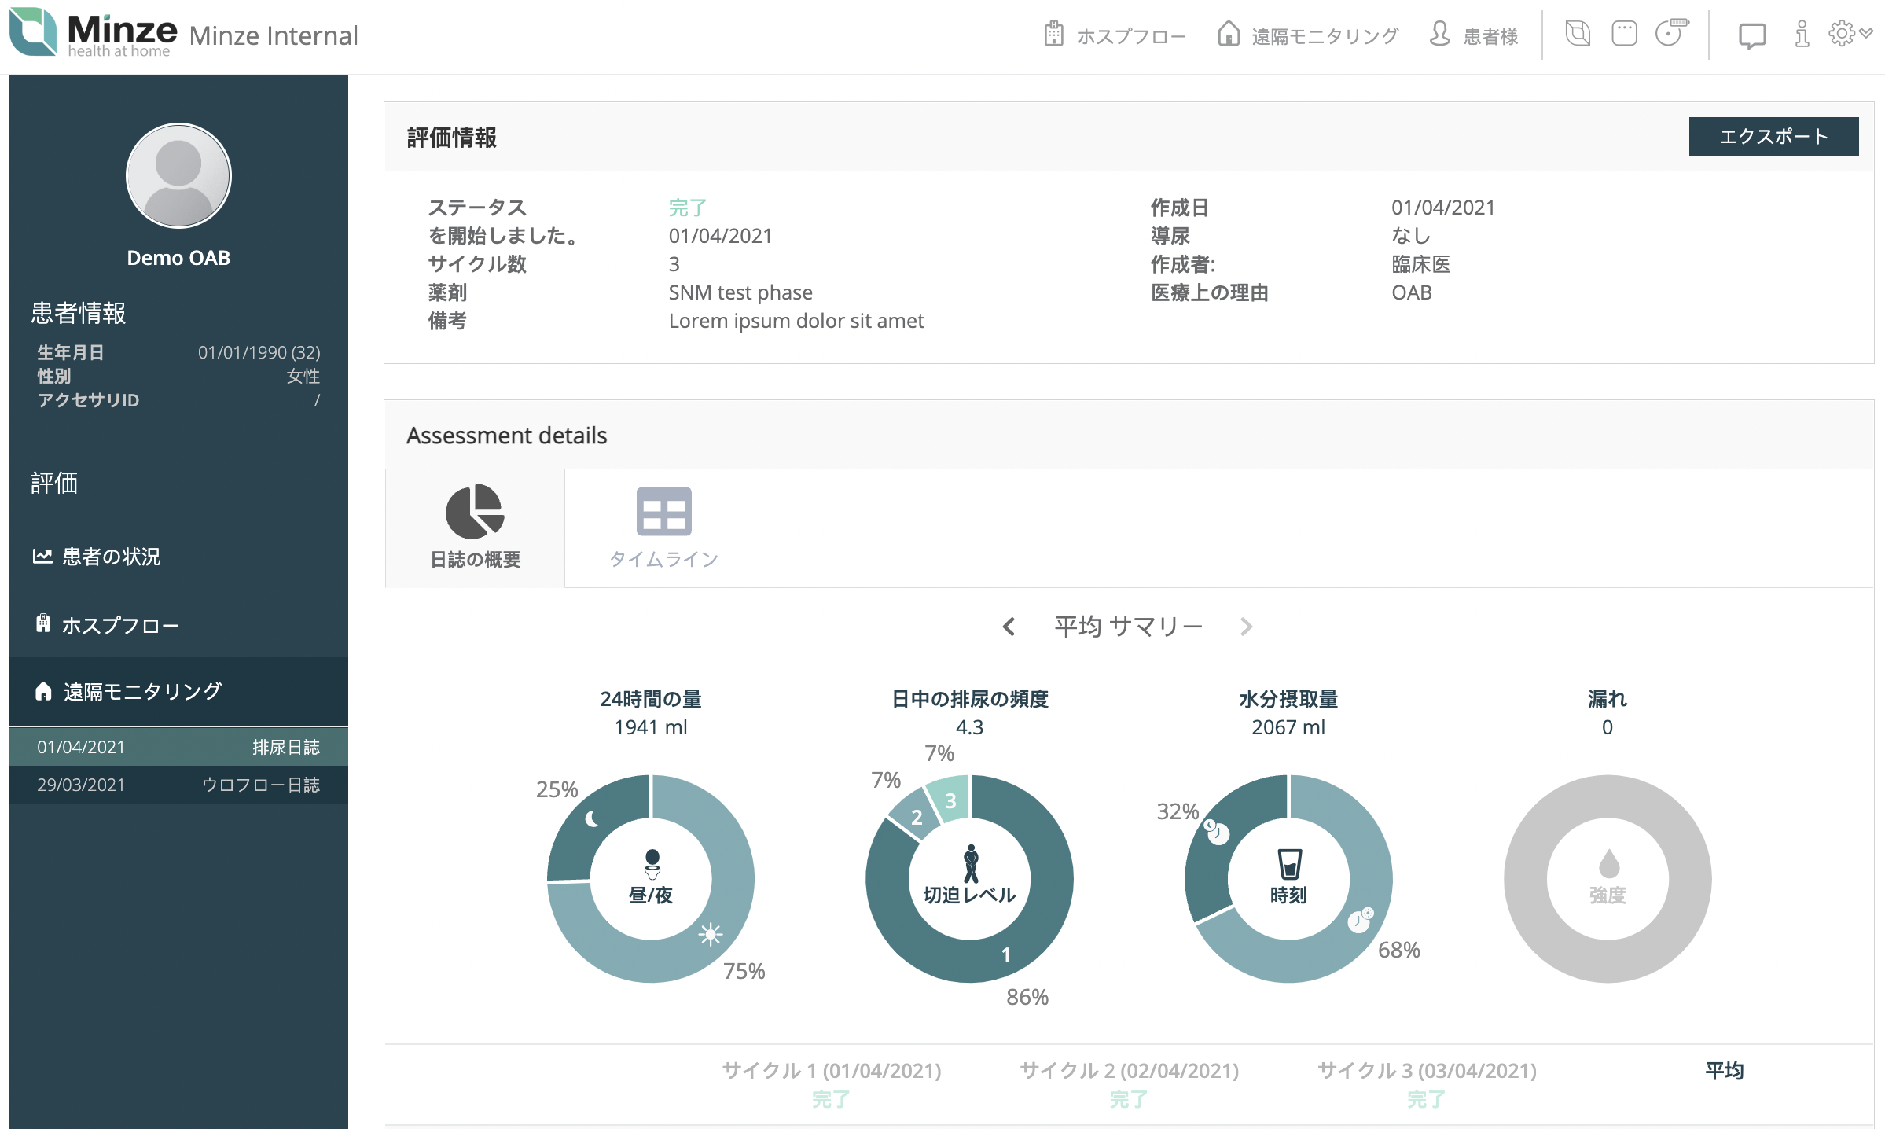Click the 2067 ml intake value
This screenshot has width=1885, height=1129.
click(x=1288, y=727)
